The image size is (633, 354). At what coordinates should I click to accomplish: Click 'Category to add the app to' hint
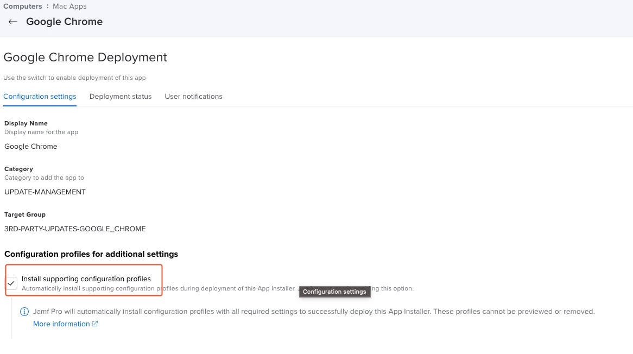pos(44,178)
